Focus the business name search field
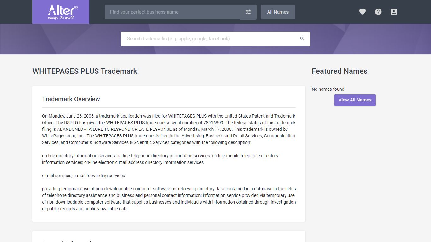 (173, 12)
